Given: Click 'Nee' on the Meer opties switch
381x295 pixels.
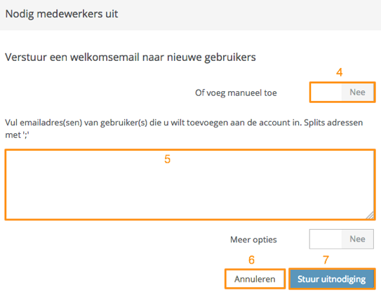Looking at the screenshot, I should [357, 239].
